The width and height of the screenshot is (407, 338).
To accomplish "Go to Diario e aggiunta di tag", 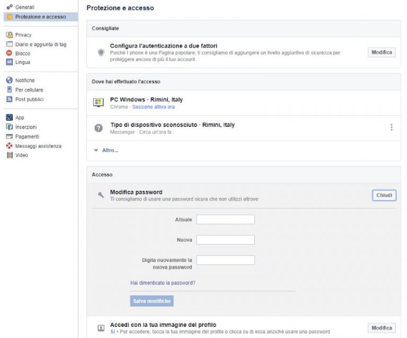I will 41,44.
